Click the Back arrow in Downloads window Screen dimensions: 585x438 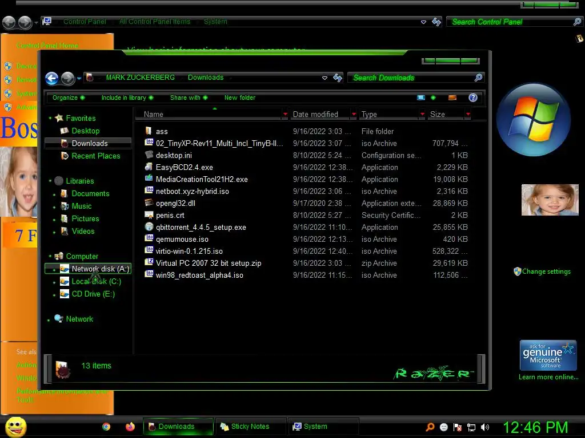click(52, 78)
